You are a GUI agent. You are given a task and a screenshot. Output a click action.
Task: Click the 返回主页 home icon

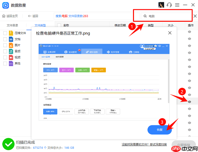click(4, 16)
